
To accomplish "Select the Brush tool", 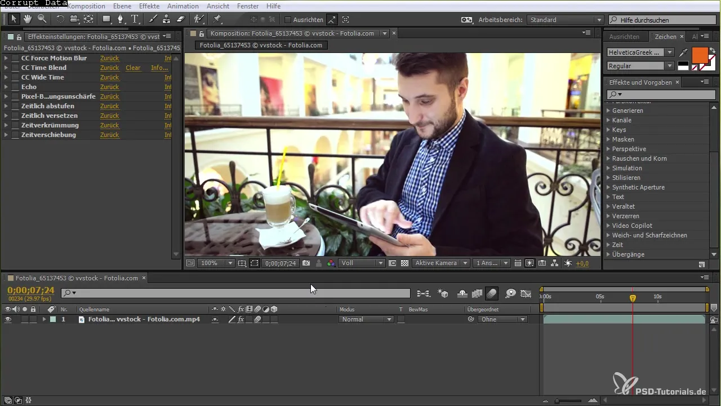I will click(153, 19).
